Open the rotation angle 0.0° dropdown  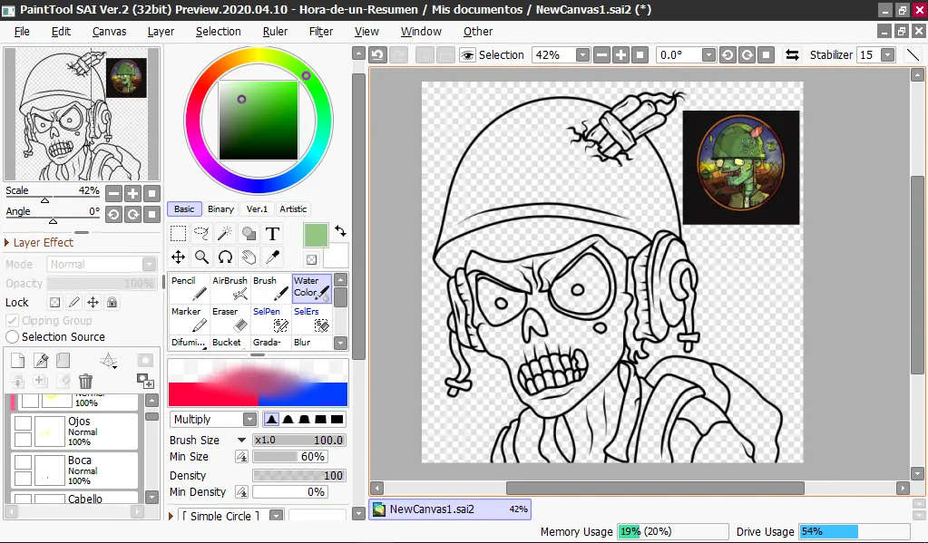(x=708, y=55)
